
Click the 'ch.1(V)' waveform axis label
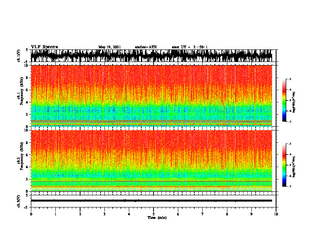tap(18, 56)
